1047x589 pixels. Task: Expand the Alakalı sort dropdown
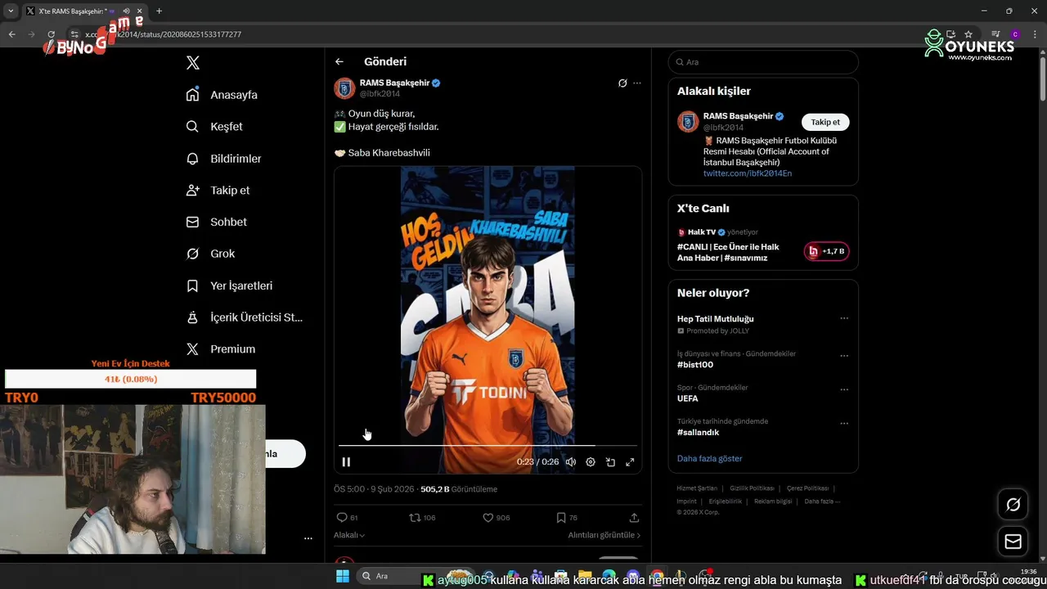(349, 535)
